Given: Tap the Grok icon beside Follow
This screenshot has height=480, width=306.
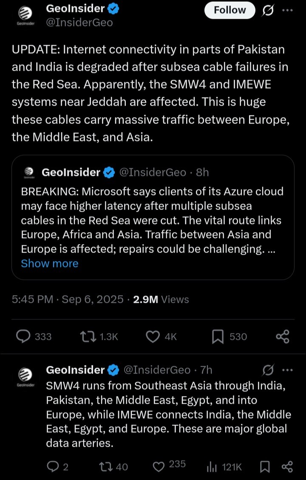Looking at the screenshot, I should [x=268, y=10].
